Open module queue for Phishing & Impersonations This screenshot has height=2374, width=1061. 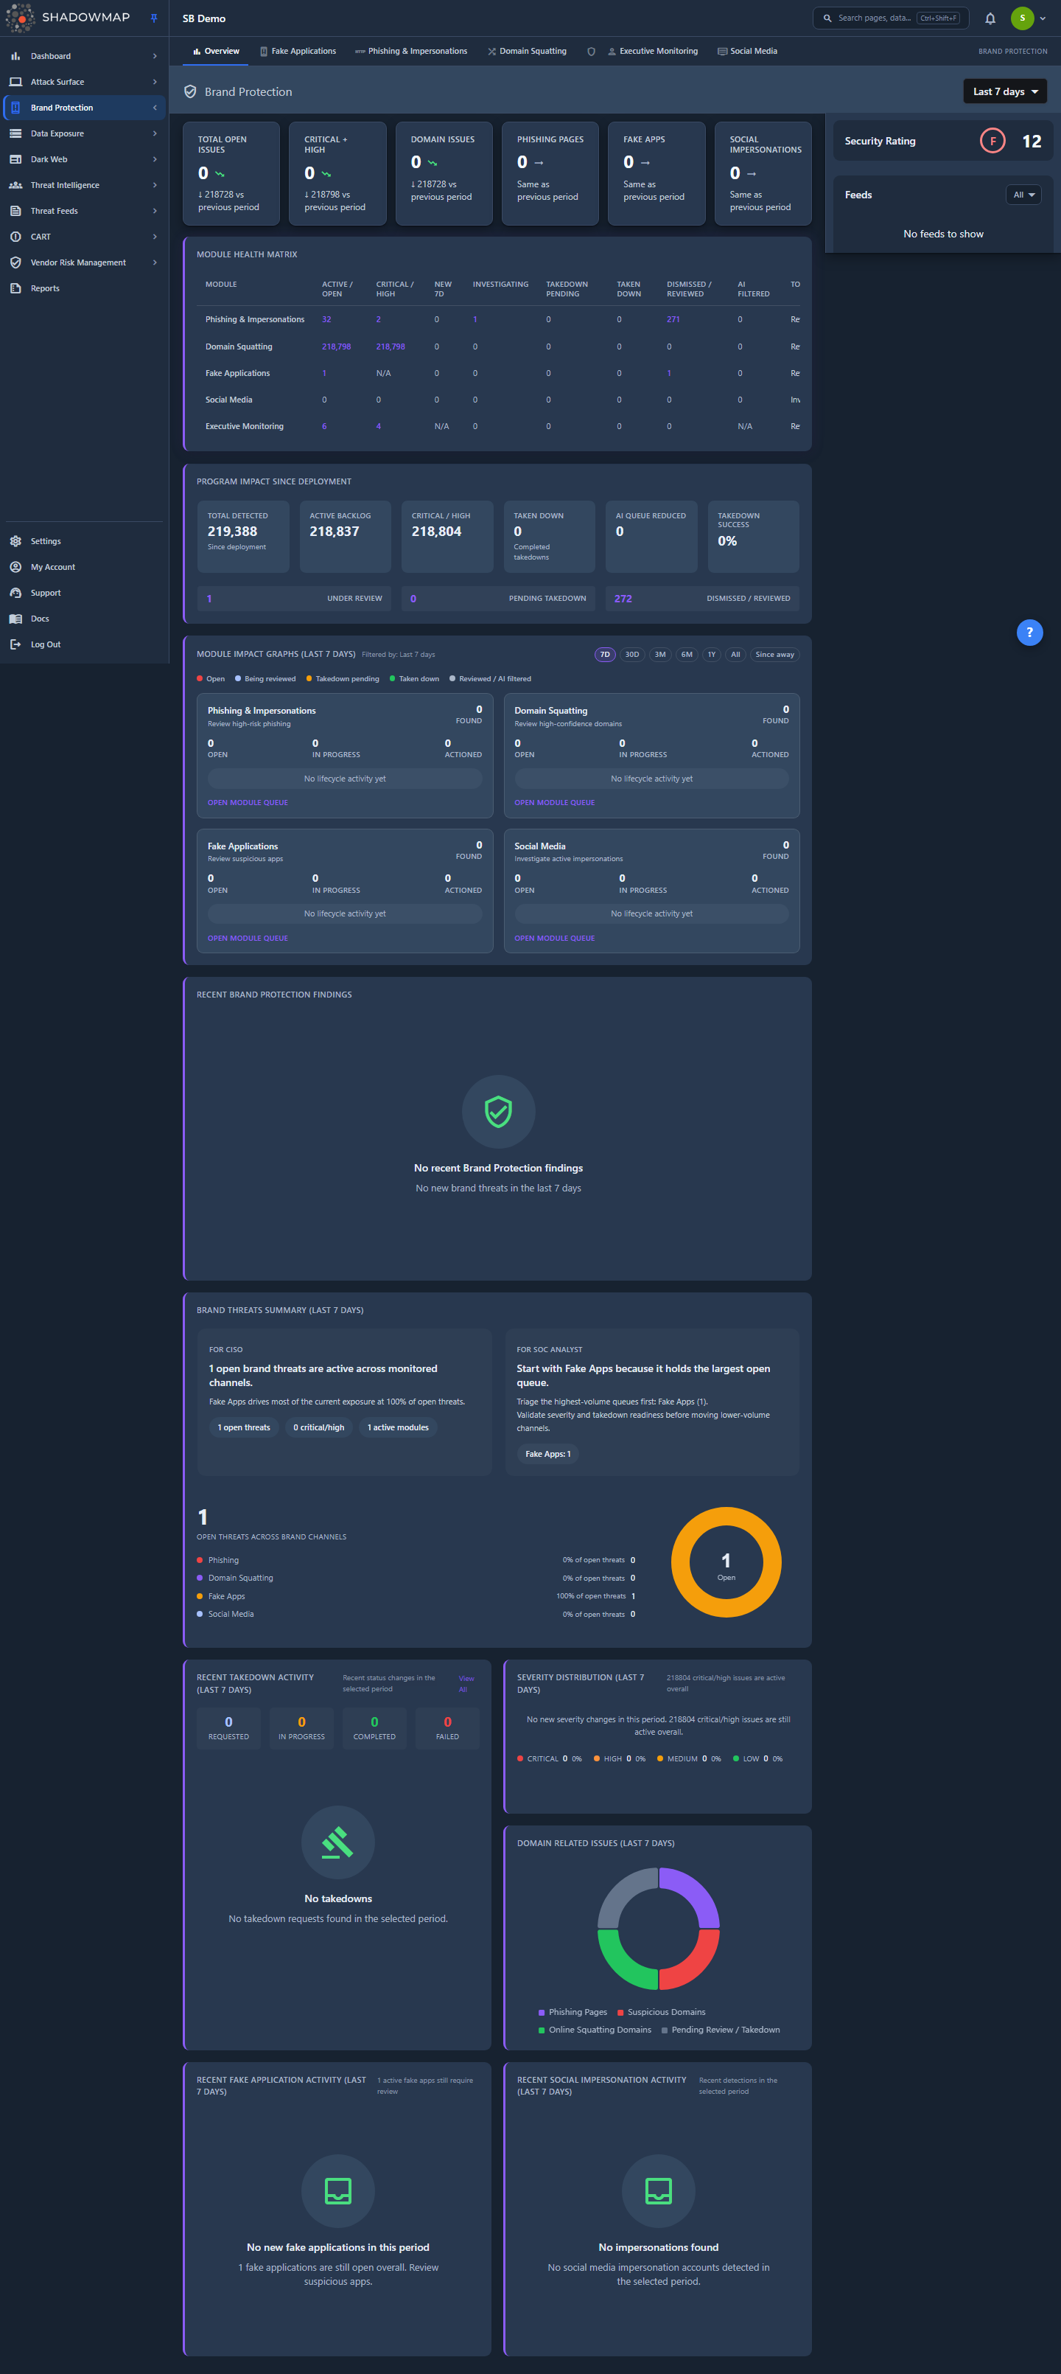(x=248, y=803)
